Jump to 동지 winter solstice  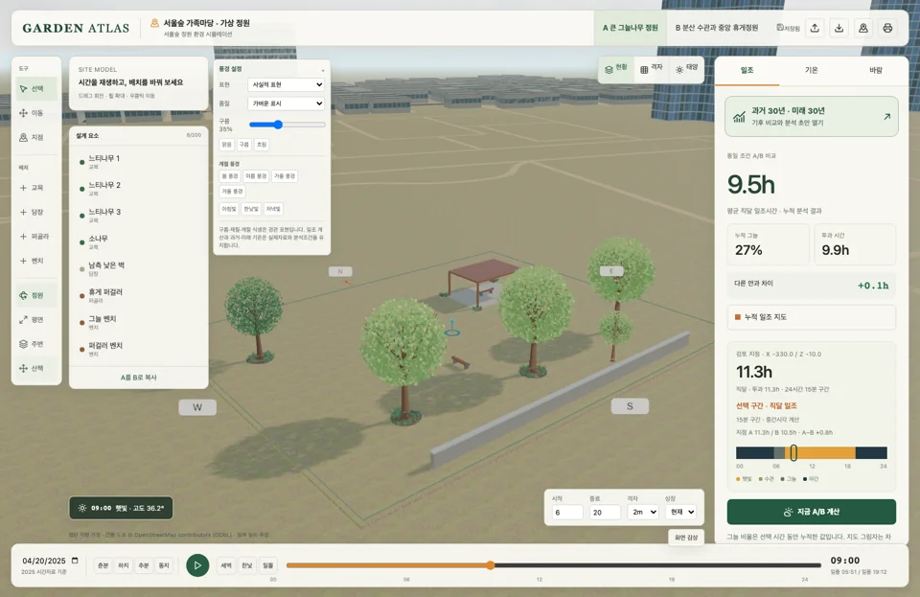point(164,565)
